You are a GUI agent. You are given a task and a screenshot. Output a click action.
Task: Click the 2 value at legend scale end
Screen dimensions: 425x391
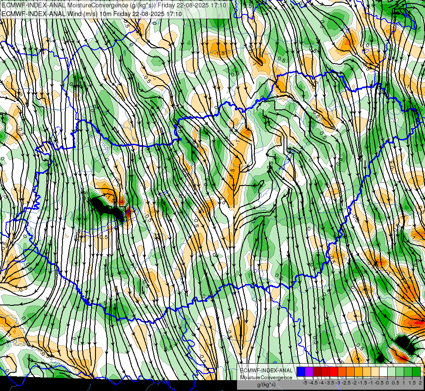420,383
